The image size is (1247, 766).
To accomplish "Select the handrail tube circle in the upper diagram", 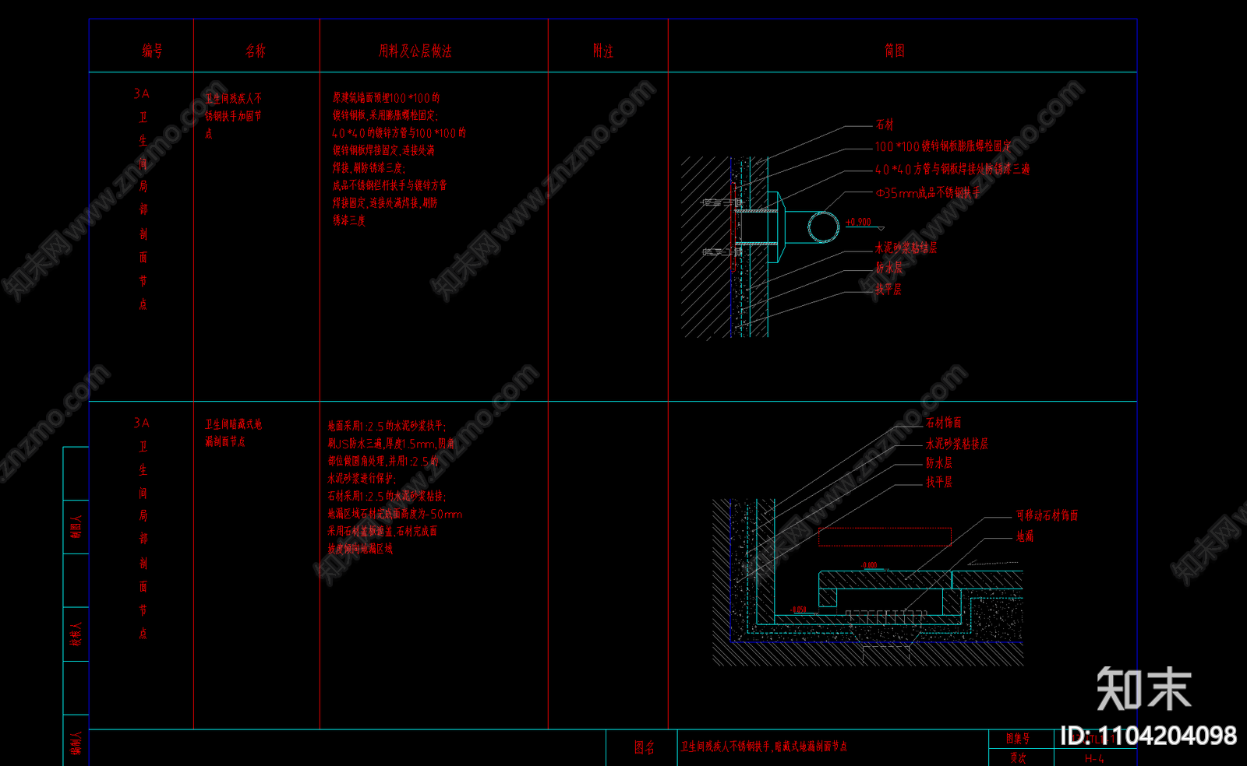I will pos(823,227).
